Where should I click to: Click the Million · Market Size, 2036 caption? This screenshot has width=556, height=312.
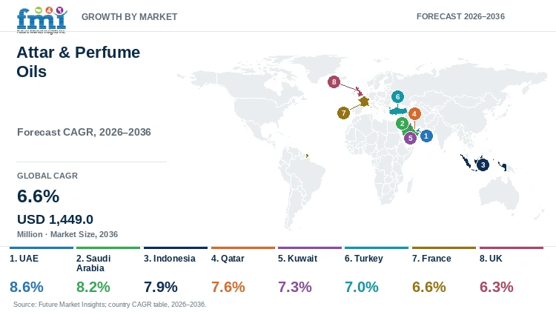pyautogui.click(x=67, y=234)
